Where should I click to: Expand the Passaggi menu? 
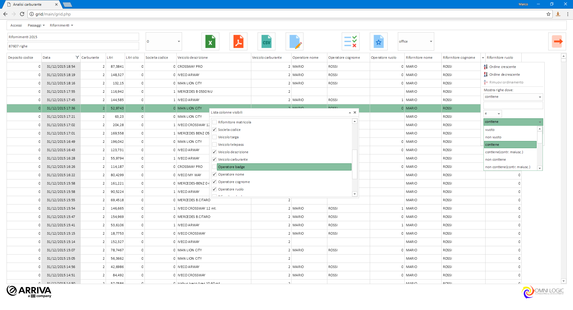(x=36, y=25)
